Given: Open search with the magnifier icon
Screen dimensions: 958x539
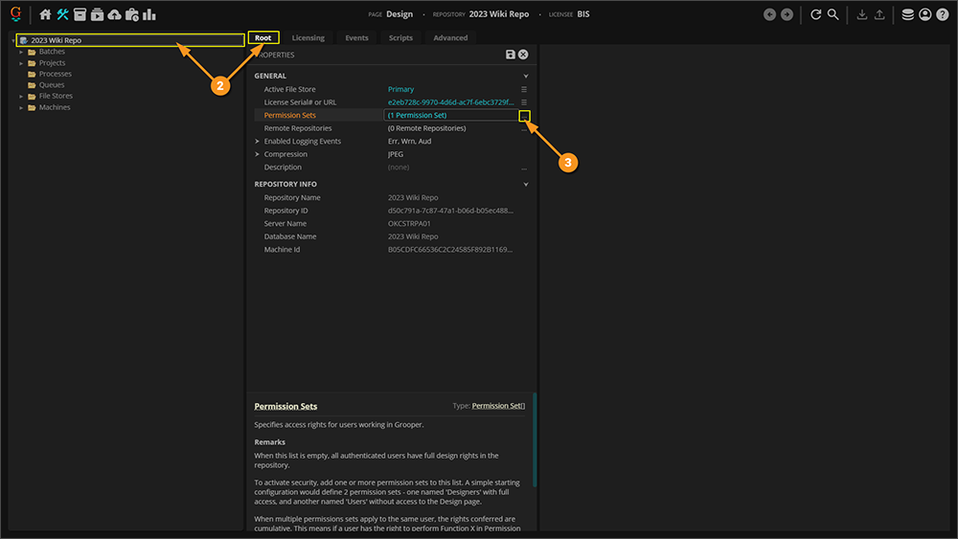Looking at the screenshot, I should pyautogui.click(x=833, y=14).
